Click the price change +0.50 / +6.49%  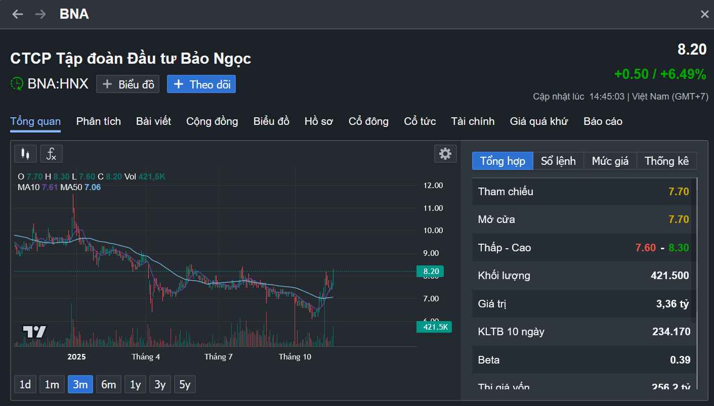pos(660,74)
